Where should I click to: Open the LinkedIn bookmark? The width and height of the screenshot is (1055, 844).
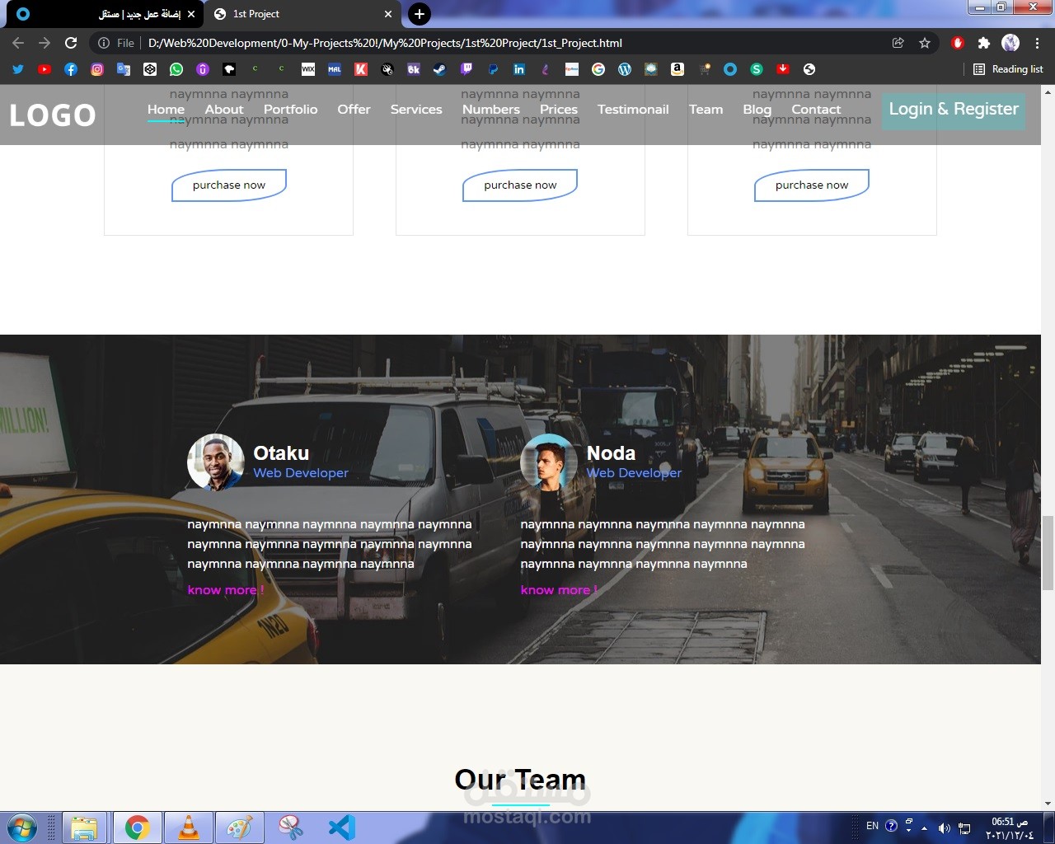pyautogui.click(x=519, y=69)
